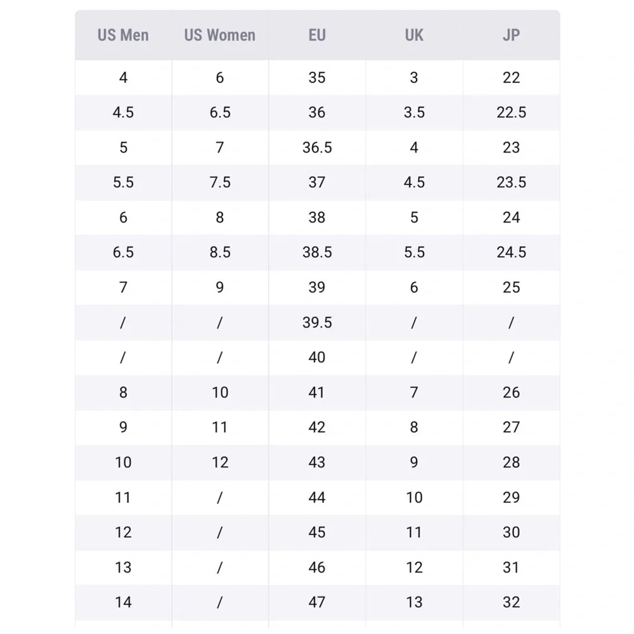Click the JP size 32 cell
The height and width of the screenshot is (634, 634).
coord(512,602)
